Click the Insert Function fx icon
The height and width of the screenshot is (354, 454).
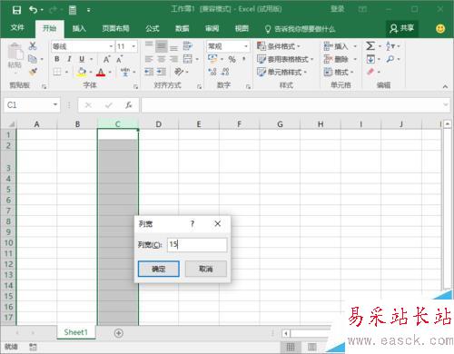point(129,105)
